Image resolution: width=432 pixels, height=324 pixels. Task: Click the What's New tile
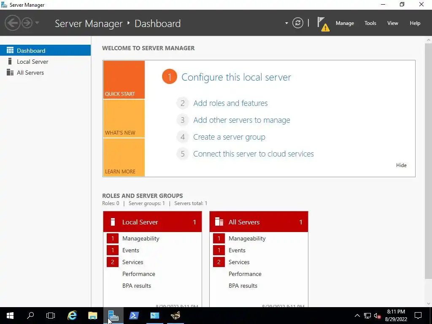[x=124, y=119]
